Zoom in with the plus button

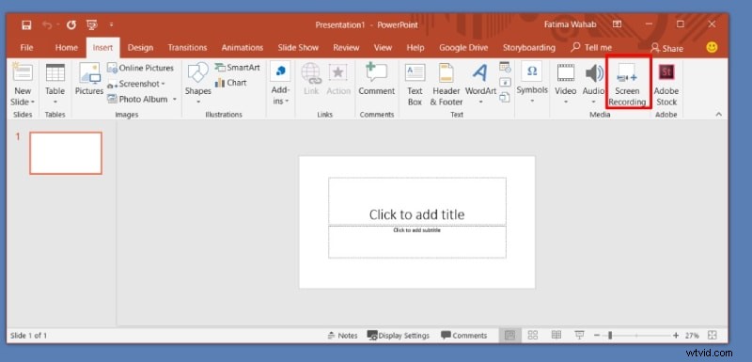coord(676,336)
